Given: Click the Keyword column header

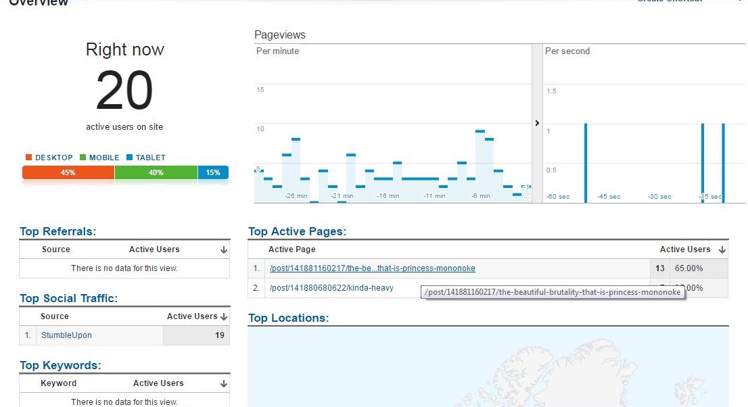Looking at the screenshot, I should click(58, 383).
